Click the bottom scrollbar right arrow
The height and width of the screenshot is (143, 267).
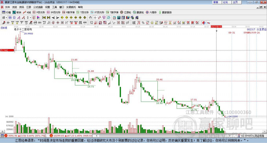pos(229,136)
